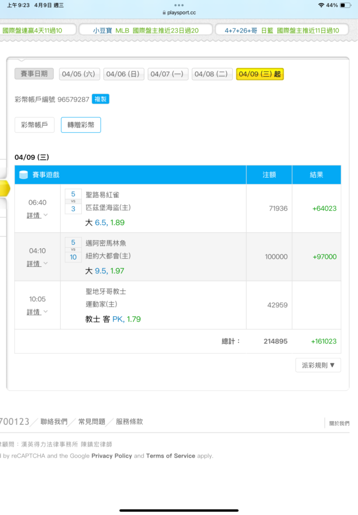
Task: Click the 5 vs 10 score box
Action: pyautogui.click(x=73, y=250)
